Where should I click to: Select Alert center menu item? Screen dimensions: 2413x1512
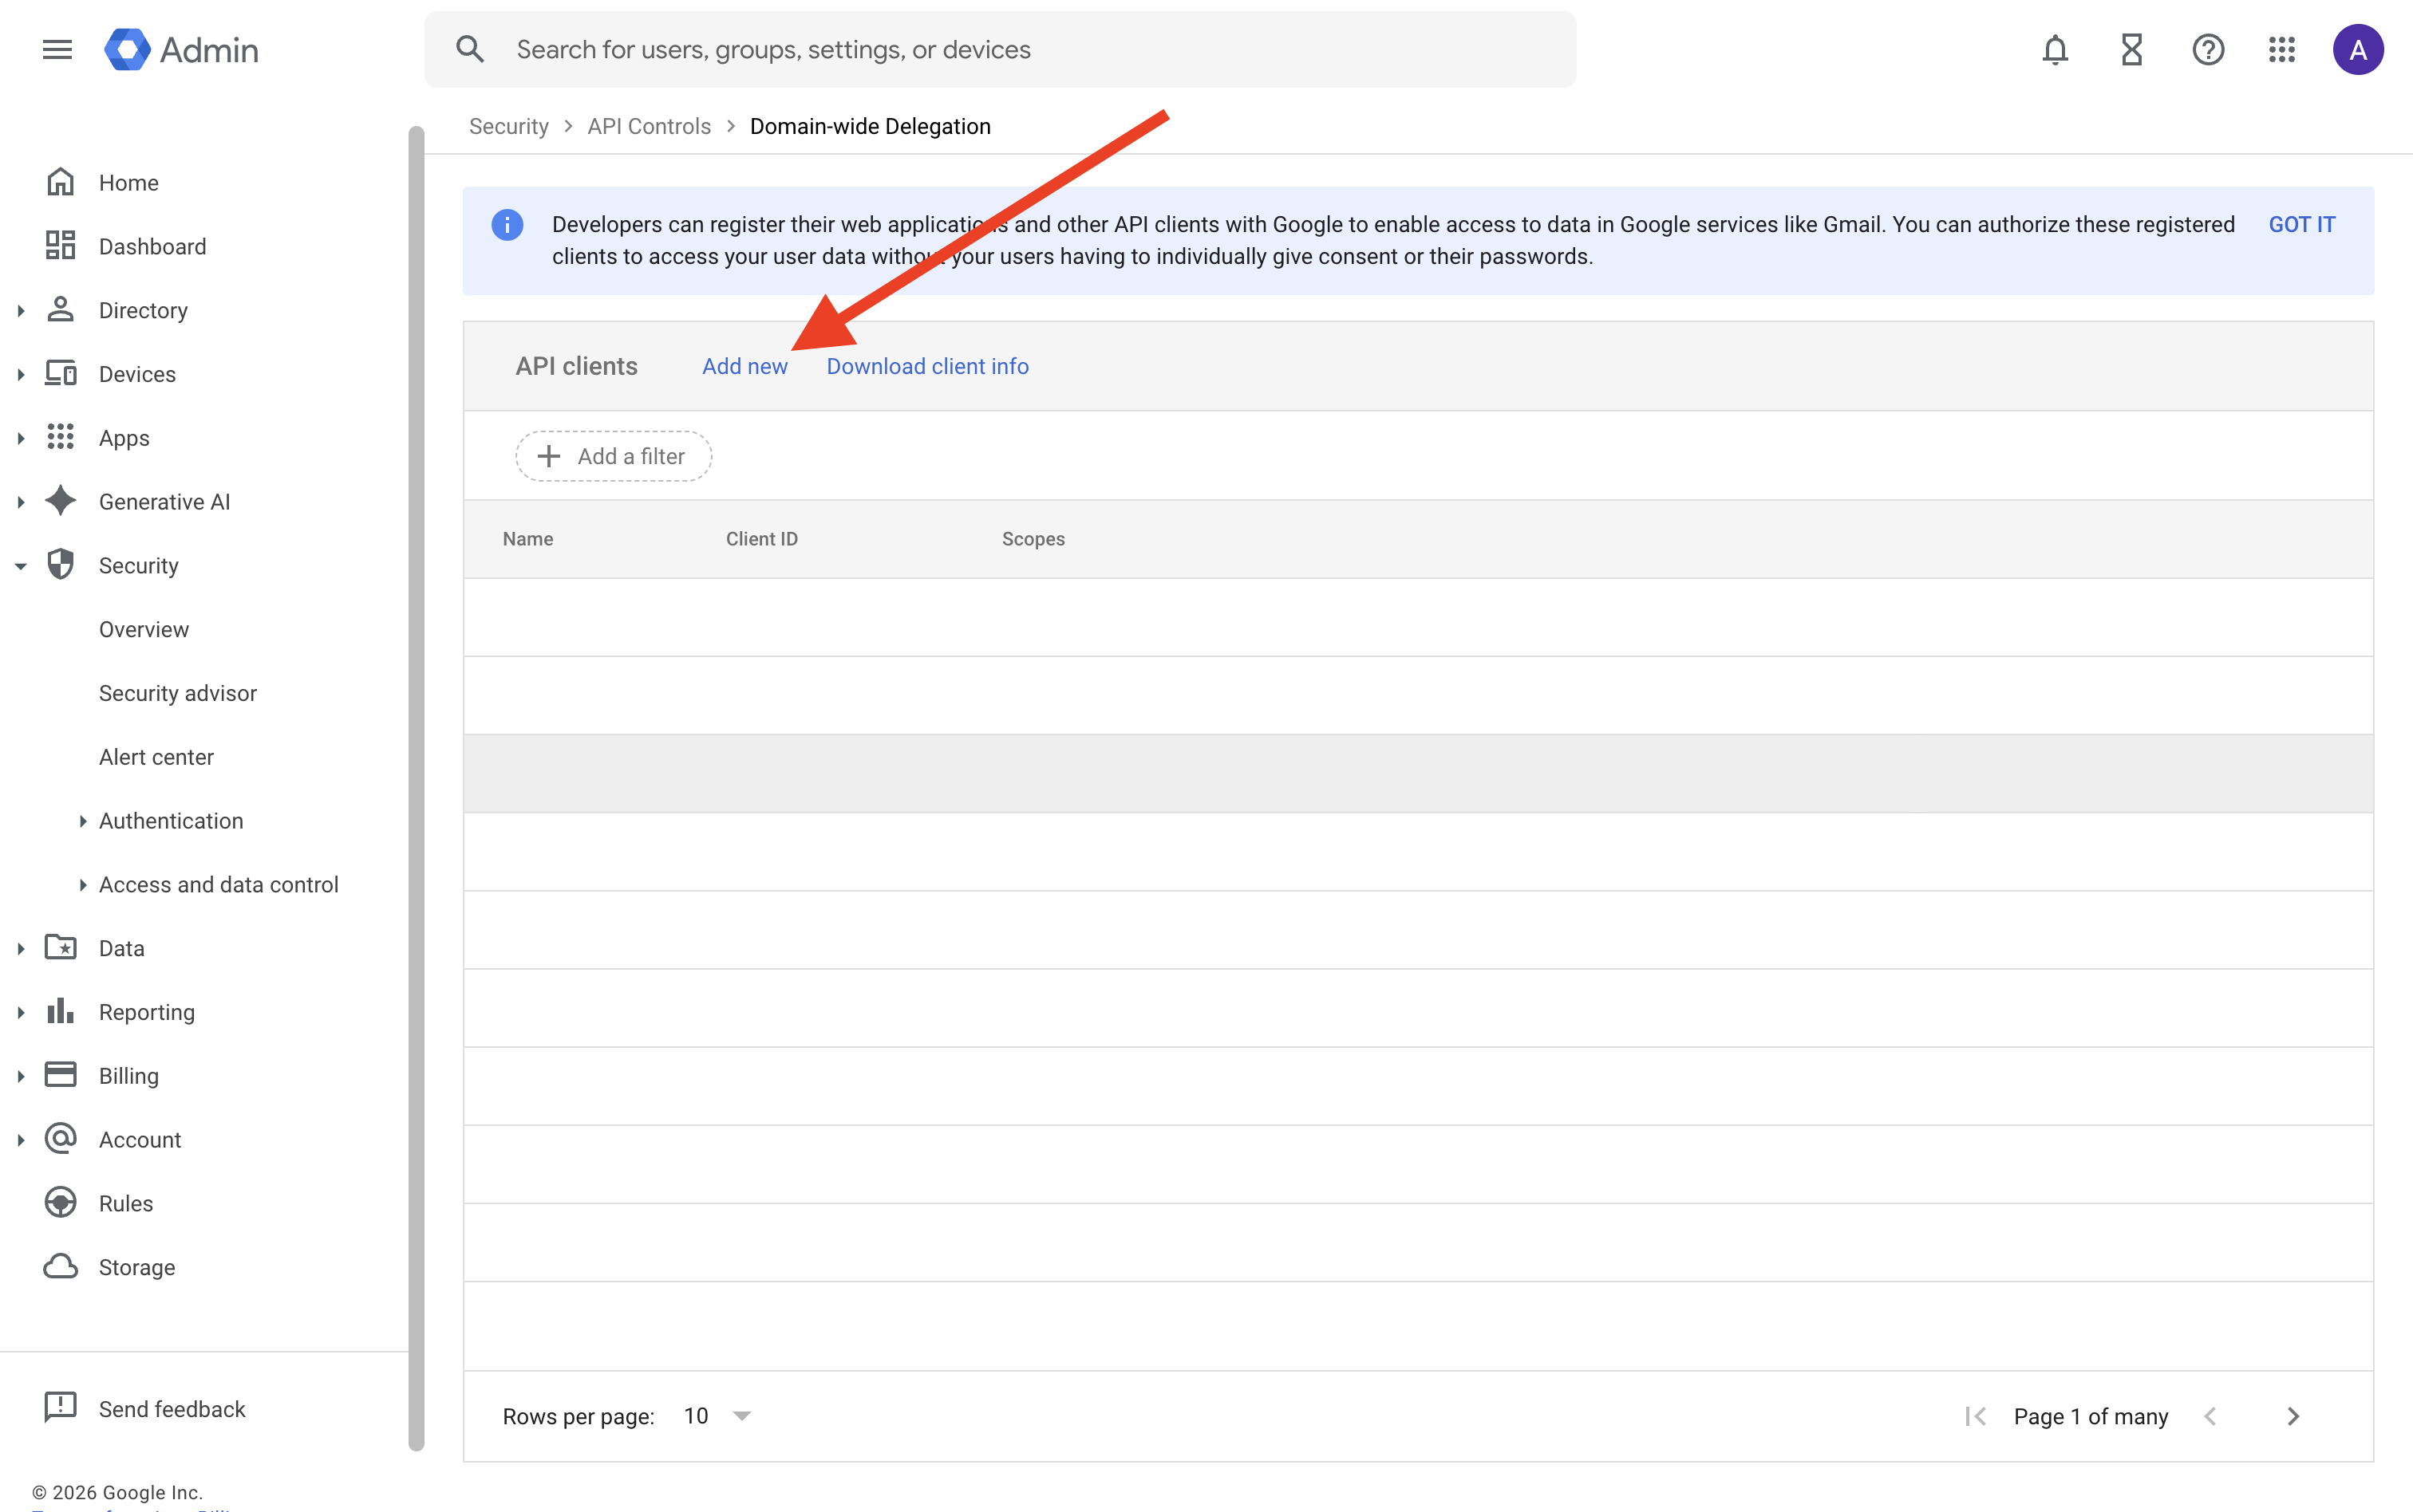pyautogui.click(x=156, y=757)
